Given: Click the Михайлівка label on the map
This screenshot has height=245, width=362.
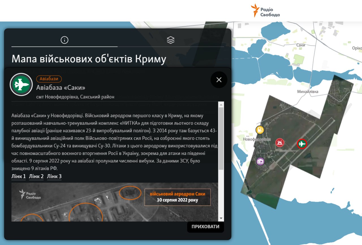Looking at the screenshot, I should (308, 91).
